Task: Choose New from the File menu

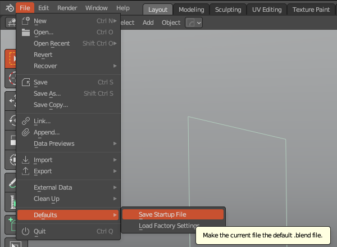Action: [x=68, y=21]
